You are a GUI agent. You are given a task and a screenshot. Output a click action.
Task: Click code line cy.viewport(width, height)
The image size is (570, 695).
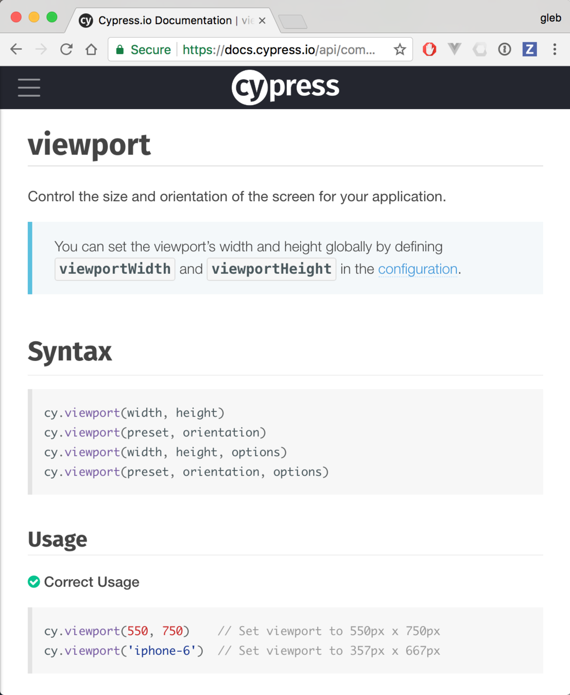[x=134, y=413]
